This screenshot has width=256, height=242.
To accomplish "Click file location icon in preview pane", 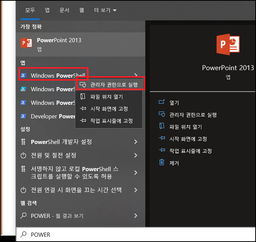I will coord(162,126).
